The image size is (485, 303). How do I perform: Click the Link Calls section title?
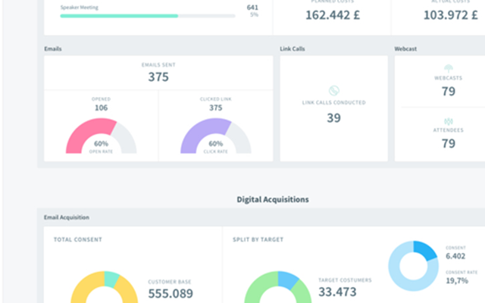pyautogui.click(x=293, y=48)
